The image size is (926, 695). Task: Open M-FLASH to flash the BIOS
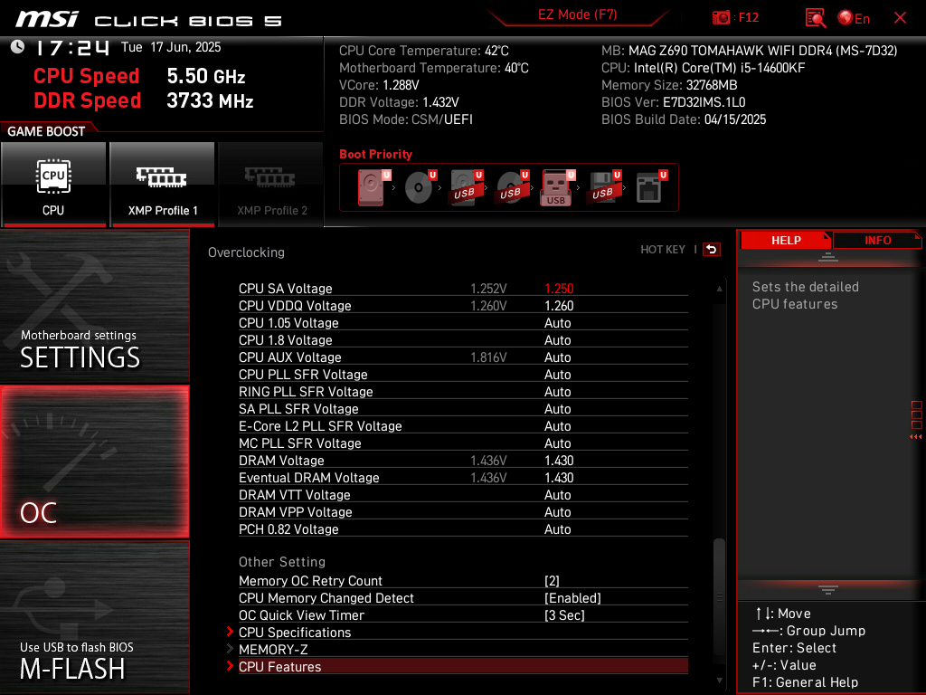pos(94,617)
